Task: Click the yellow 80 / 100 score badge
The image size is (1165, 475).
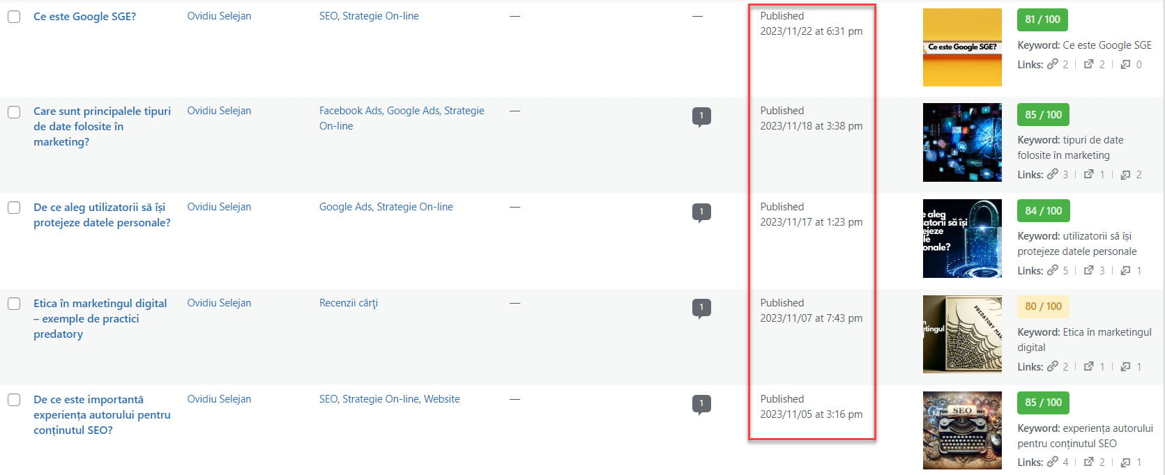Action: 1042,306
